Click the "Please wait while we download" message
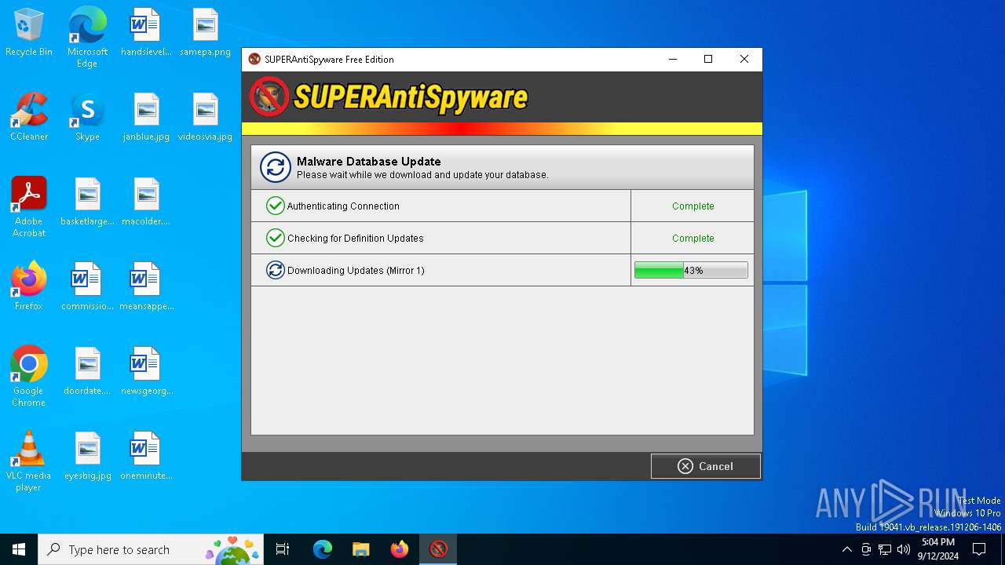 click(x=422, y=175)
